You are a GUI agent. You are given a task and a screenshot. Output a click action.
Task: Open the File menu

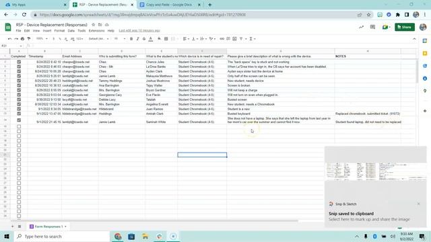18,31
